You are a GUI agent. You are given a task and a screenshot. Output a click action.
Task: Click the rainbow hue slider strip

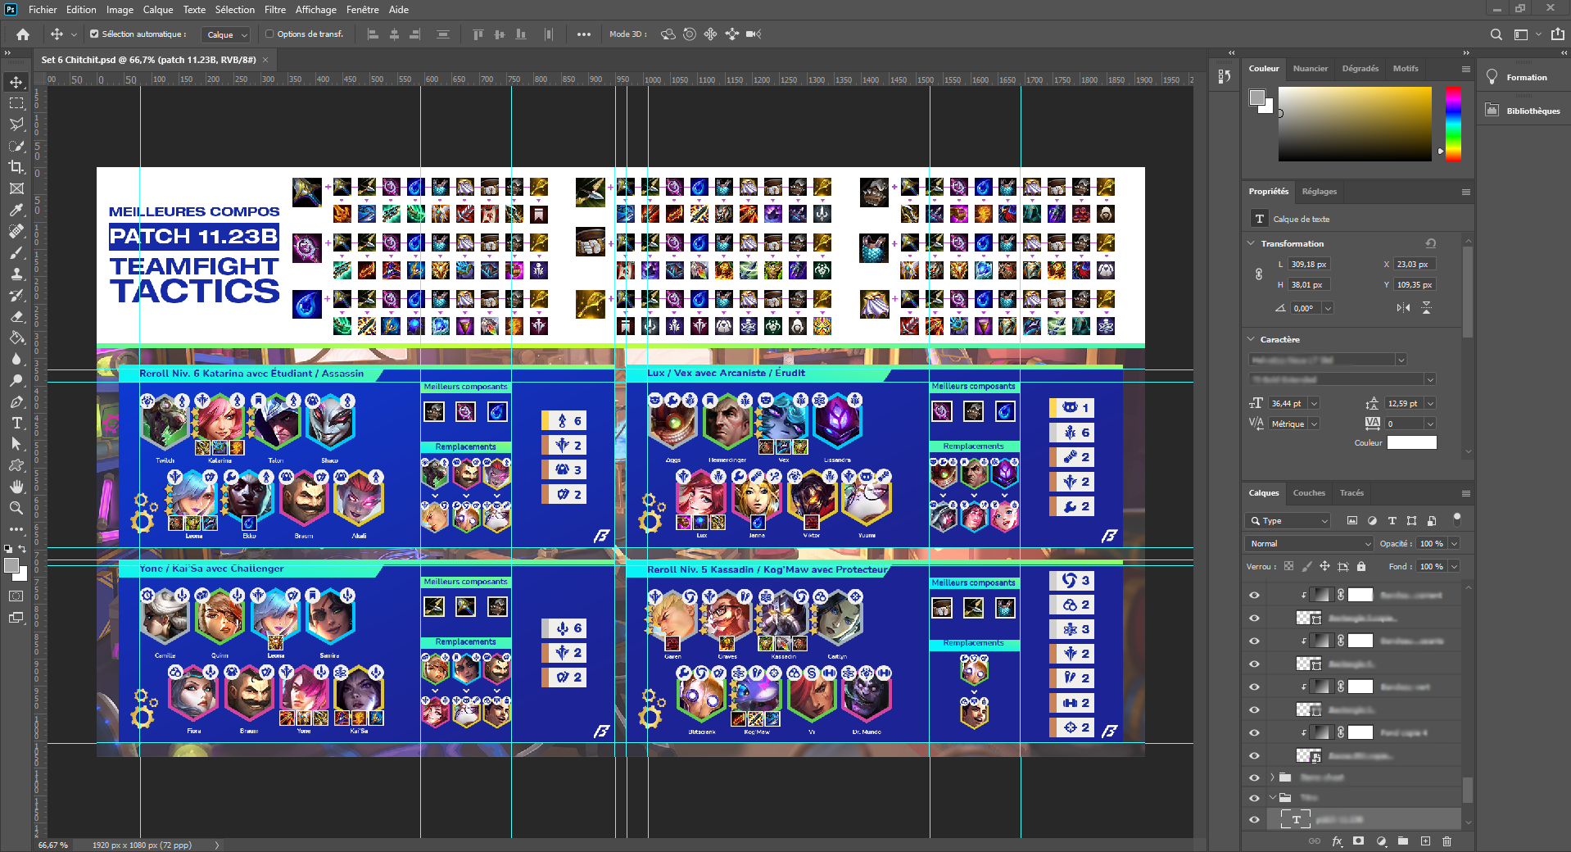coord(1453,123)
